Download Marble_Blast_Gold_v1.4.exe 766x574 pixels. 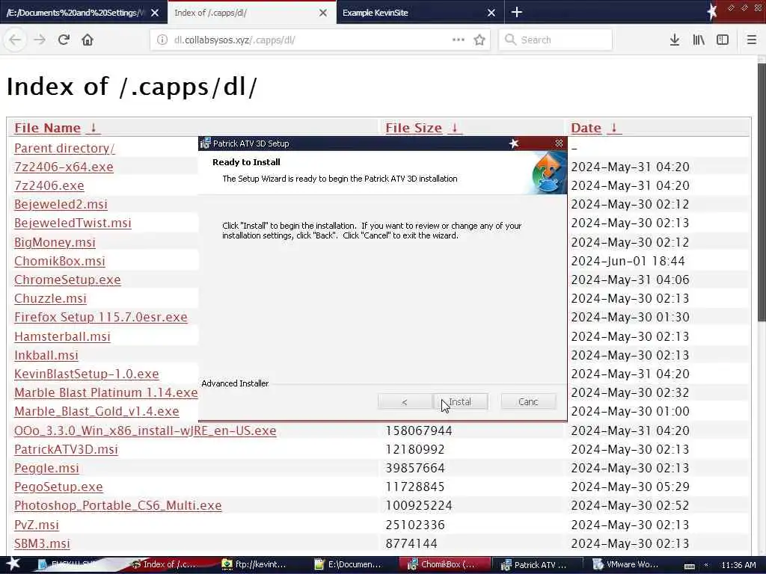(x=96, y=412)
